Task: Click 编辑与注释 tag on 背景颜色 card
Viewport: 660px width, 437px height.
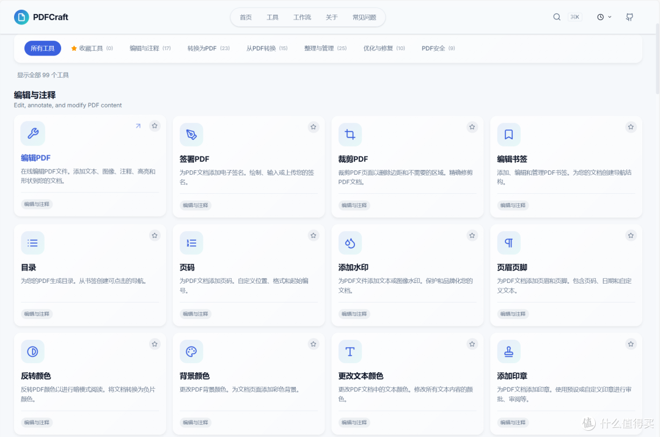Action: (x=196, y=423)
